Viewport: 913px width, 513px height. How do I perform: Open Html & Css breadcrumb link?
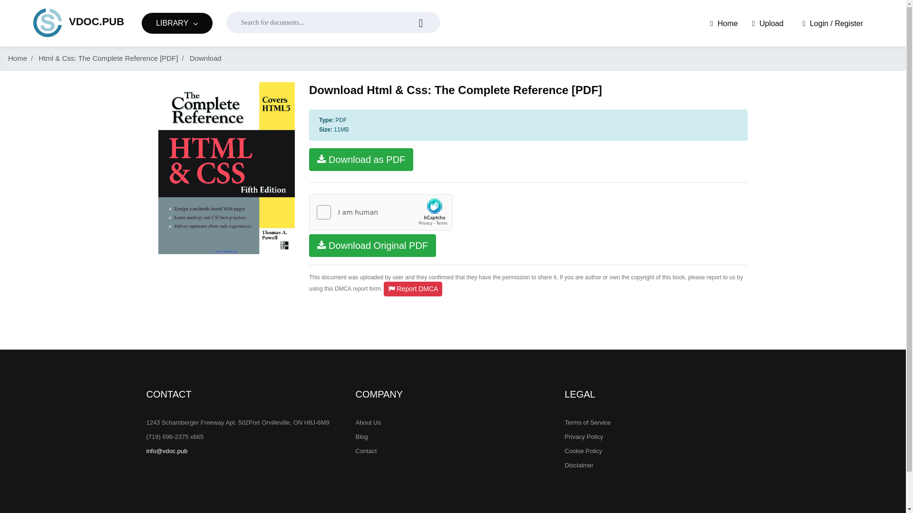point(108,58)
